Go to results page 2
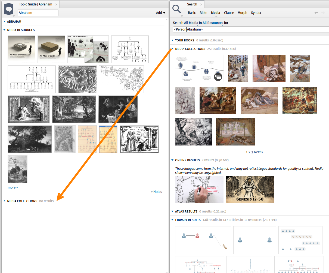329x273 pixels. [x=249, y=152]
